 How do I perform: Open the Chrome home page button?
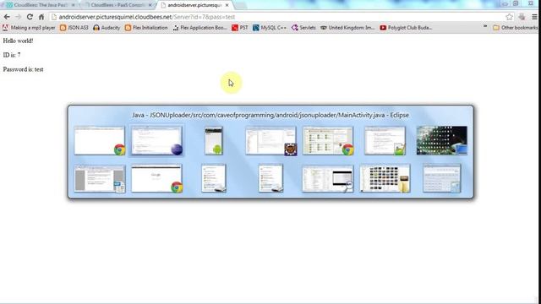(41, 17)
